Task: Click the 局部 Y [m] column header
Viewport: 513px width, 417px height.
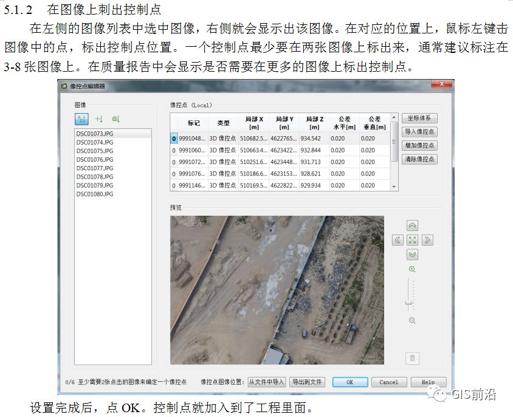Action: pos(284,123)
